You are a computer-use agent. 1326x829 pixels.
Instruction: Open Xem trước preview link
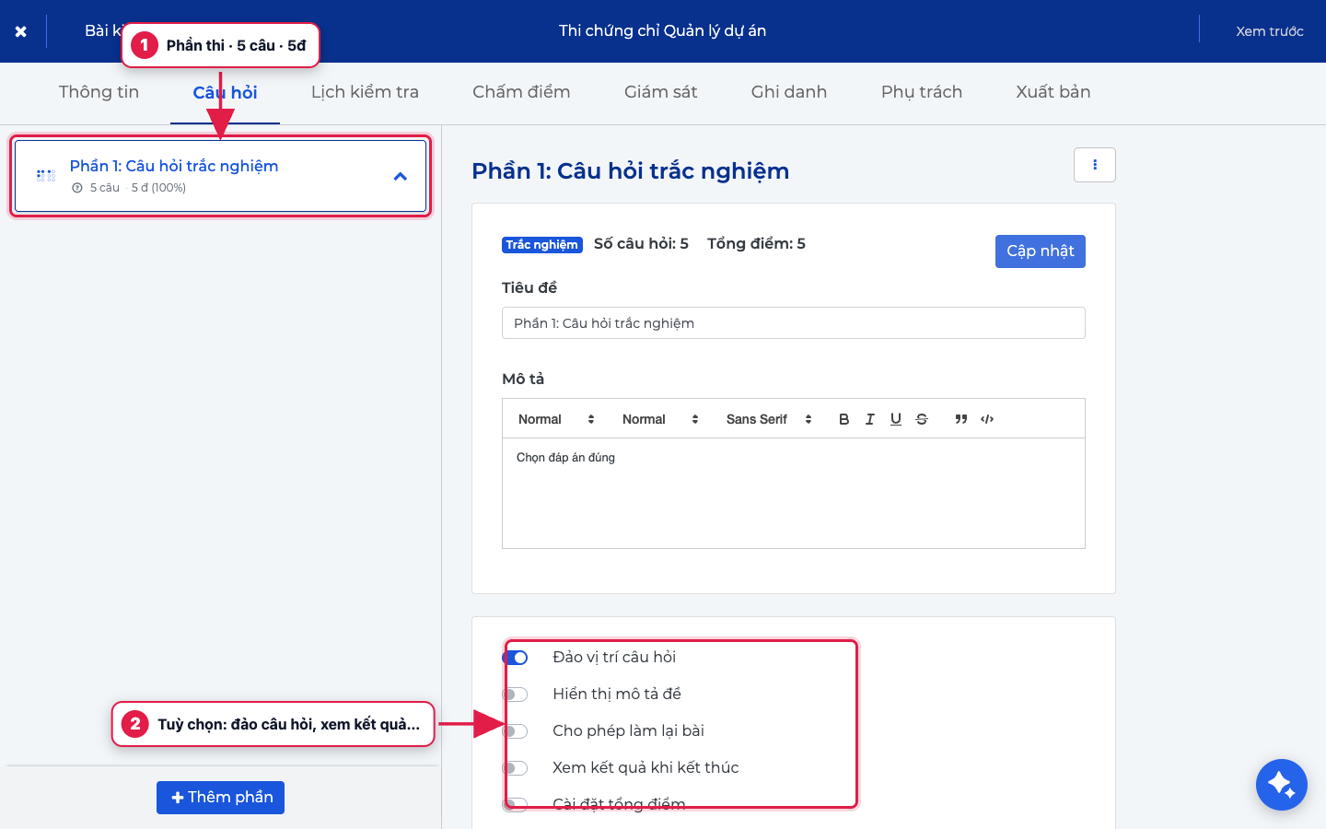click(x=1270, y=31)
